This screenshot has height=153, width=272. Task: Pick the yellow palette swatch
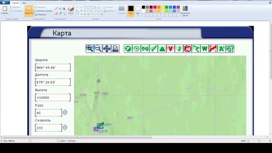pos(163,7)
